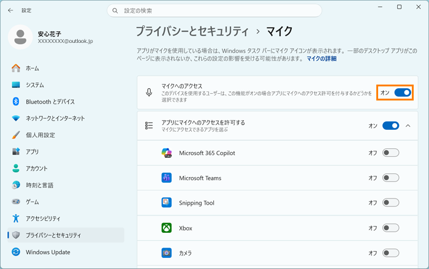
Task: Click the 設定の検索 search field
Action: click(x=214, y=10)
